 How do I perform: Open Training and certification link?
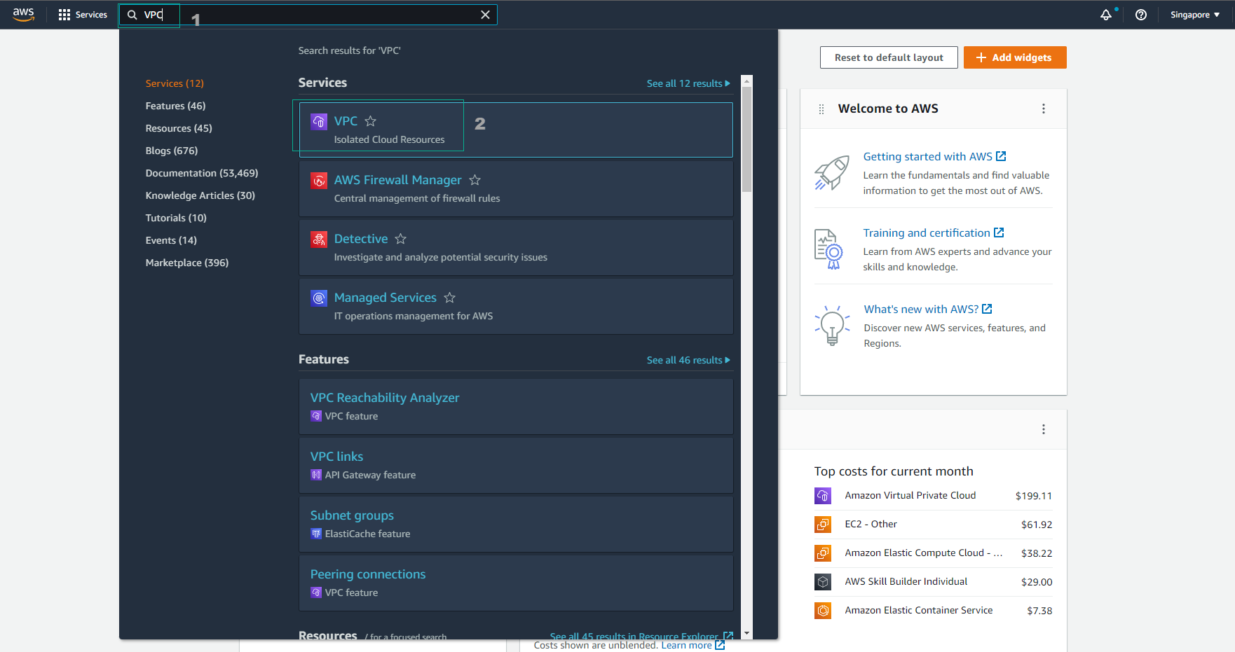coord(934,233)
